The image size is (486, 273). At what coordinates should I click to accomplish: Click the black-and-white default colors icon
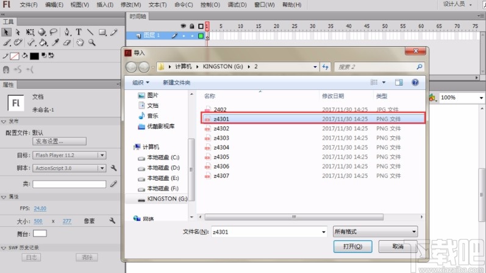(x=44, y=55)
